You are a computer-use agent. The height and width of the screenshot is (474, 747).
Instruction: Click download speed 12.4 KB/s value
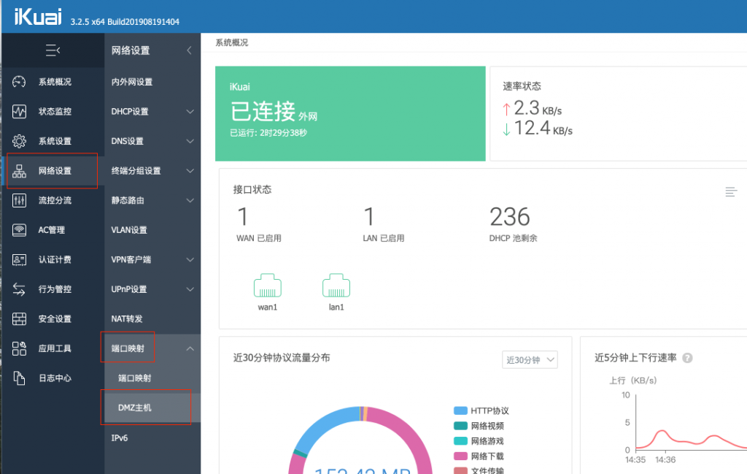[543, 129]
